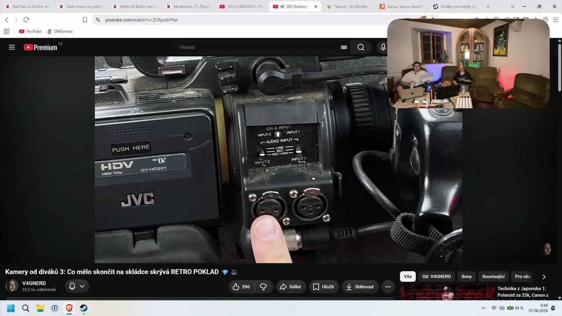Click the YouTube search magnifier button
Viewport: 562px width, 316px height.
[361, 47]
